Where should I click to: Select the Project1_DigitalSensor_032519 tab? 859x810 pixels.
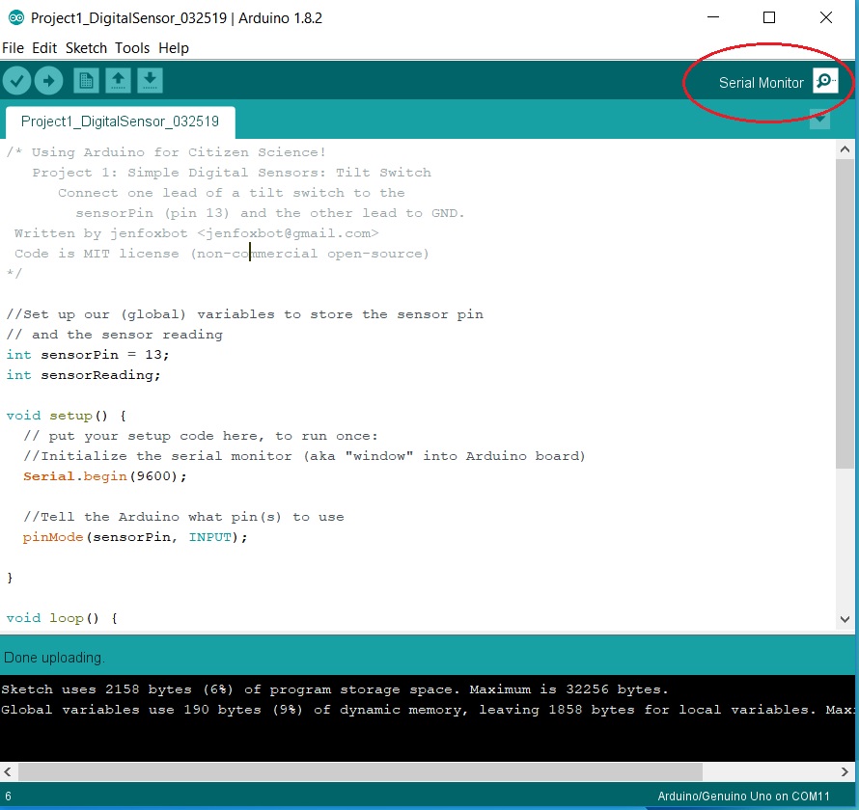120,122
